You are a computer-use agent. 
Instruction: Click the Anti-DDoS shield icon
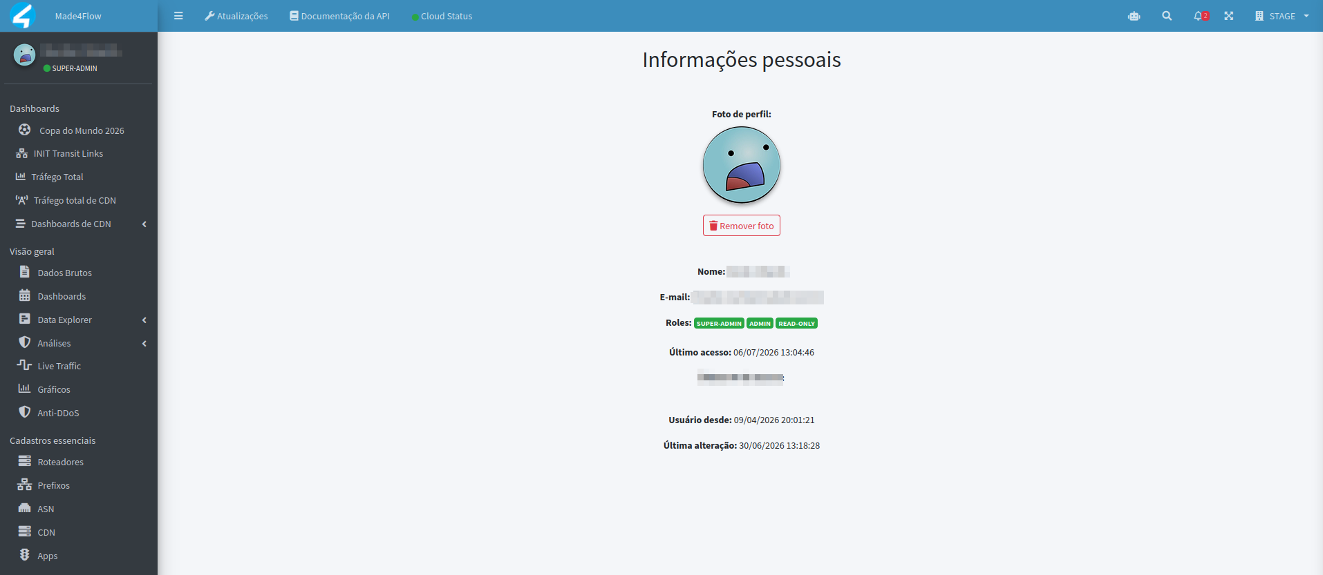pyautogui.click(x=25, y=412)
